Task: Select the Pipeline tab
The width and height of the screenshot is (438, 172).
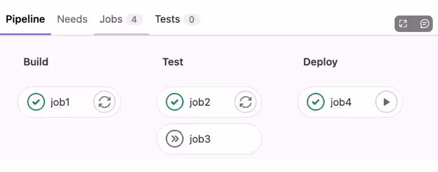Action: click(25, 19)
